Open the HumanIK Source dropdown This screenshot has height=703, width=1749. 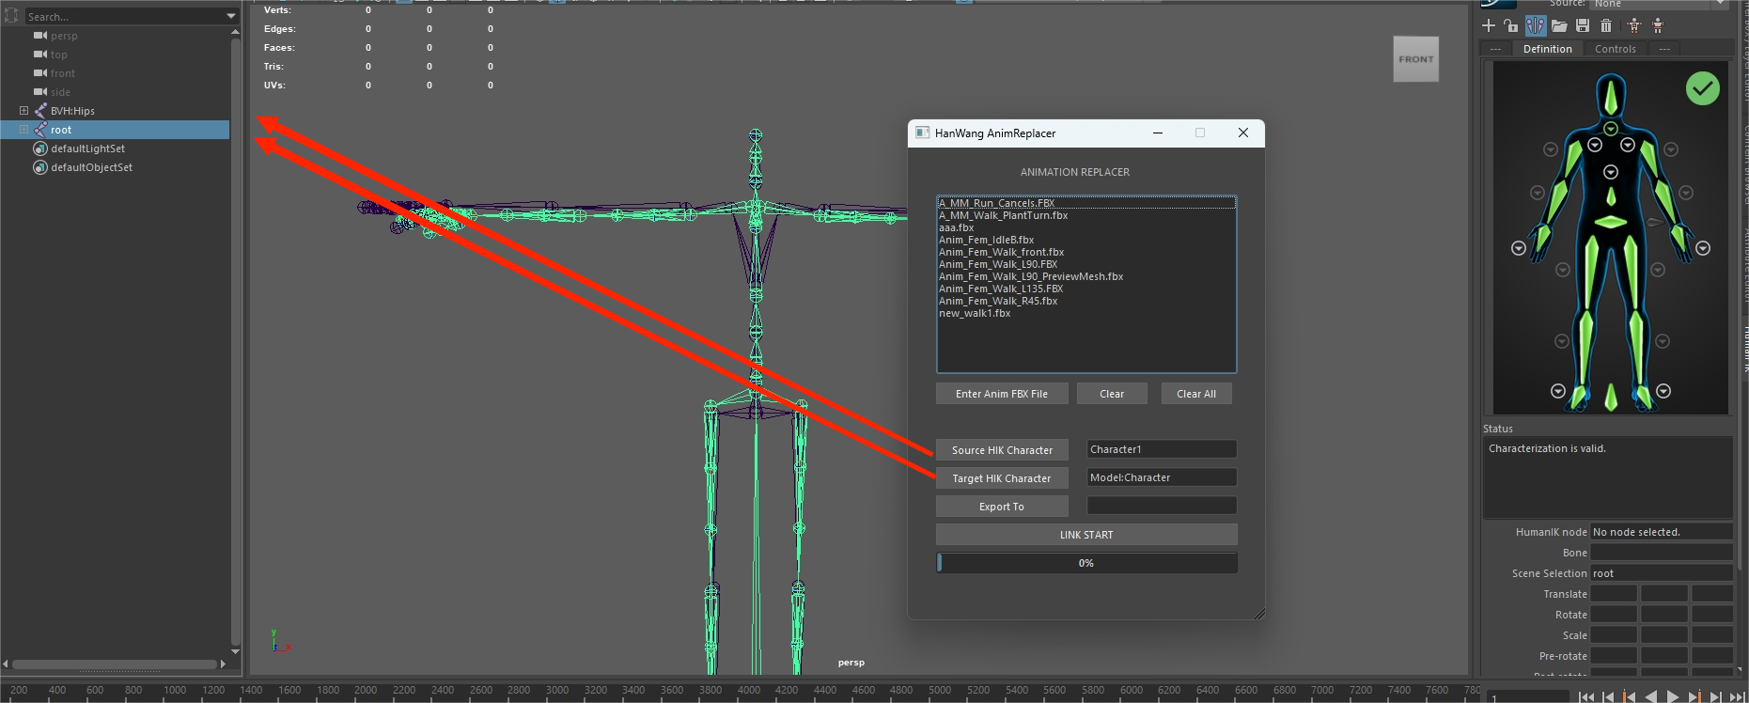point(1660,4)
